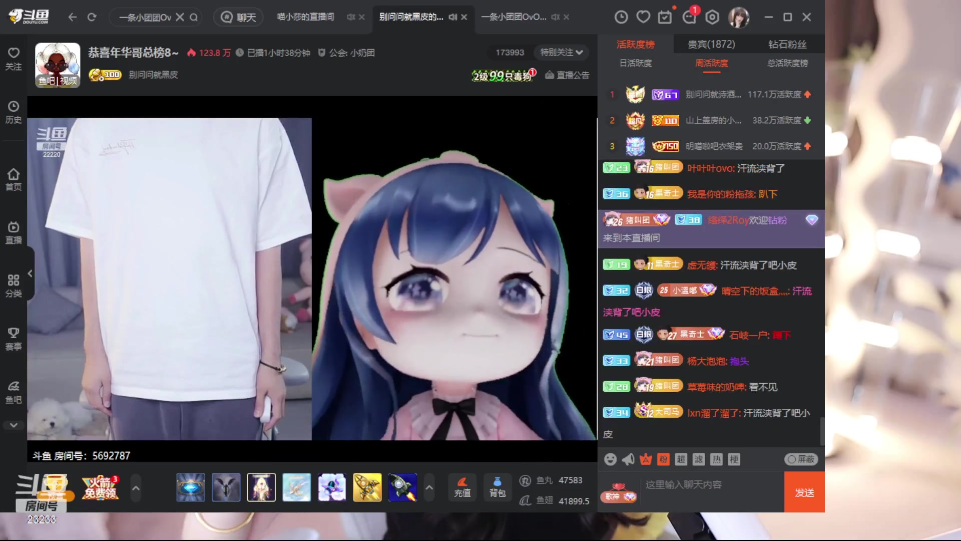
Task: Select the noble font crown icon
Action: [x=646, y=459]
